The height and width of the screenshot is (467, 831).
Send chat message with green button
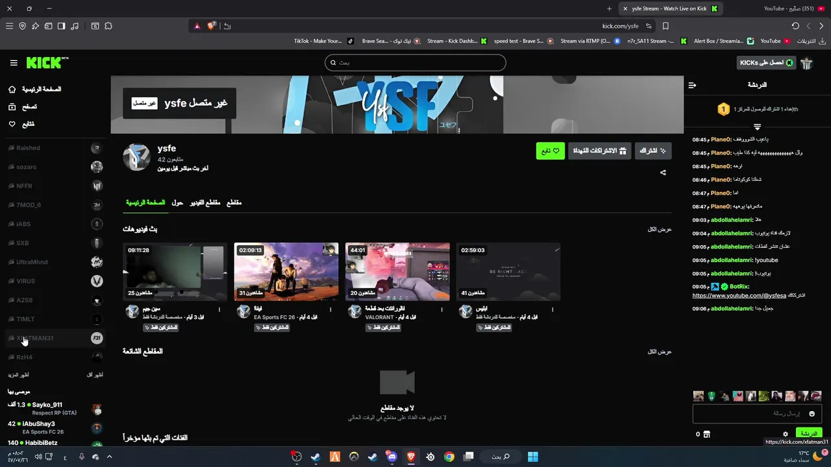coord(808,433)
